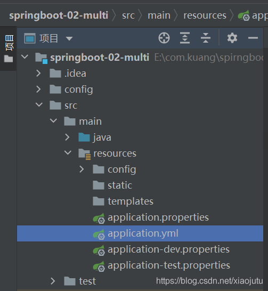Hide the project tool window with minus icon
The height and width of the screenshot is (291, 268).
pos(253,38)
